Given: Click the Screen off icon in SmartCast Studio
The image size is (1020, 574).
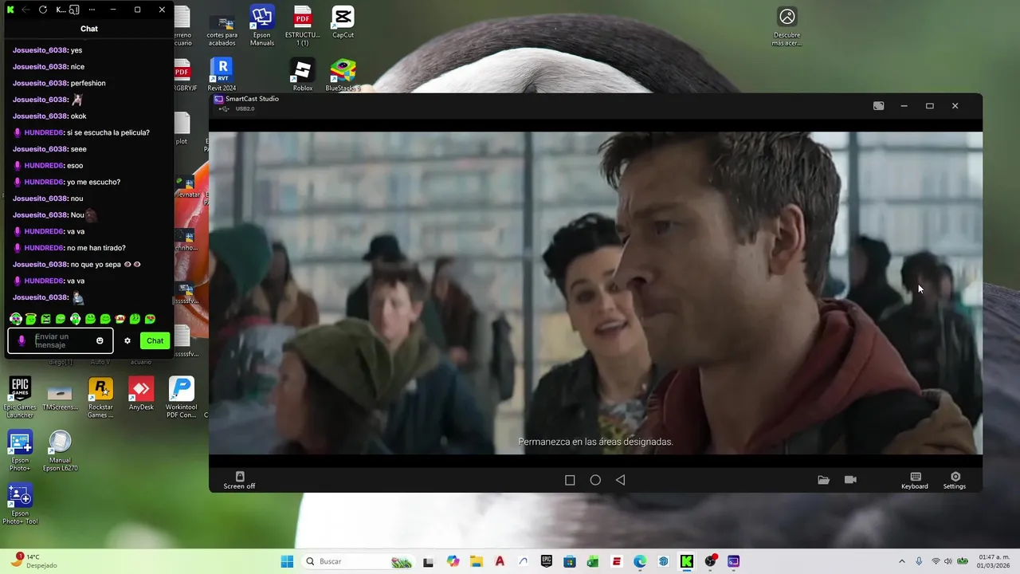Looking at the screenshot, I should [x=239, y=480].
